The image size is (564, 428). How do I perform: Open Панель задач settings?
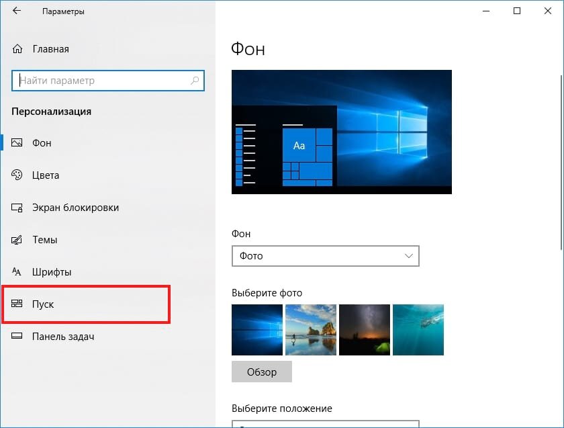(63, 336)
